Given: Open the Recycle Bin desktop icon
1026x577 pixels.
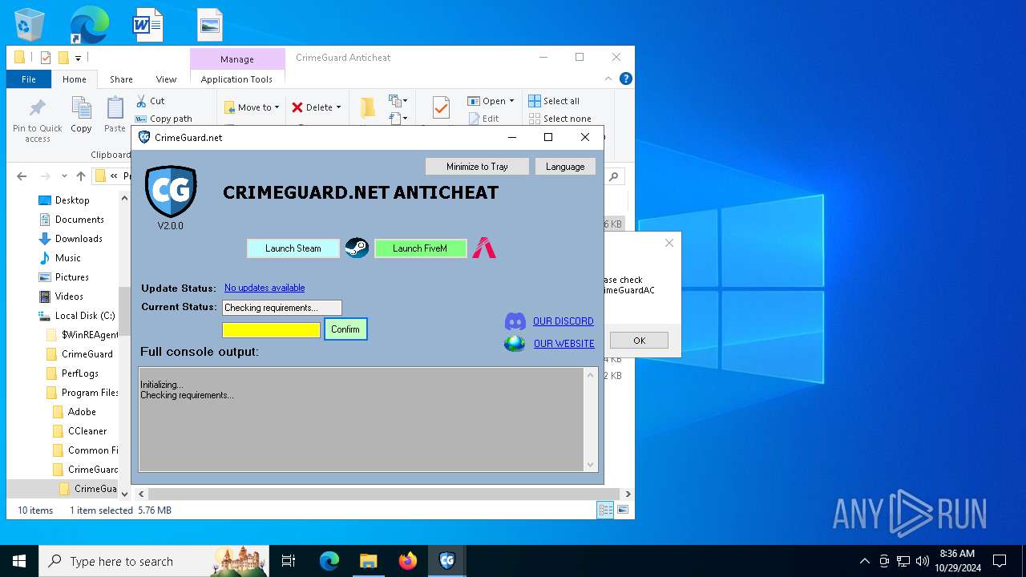Looking at the screenshot, I should pos(30,25).
